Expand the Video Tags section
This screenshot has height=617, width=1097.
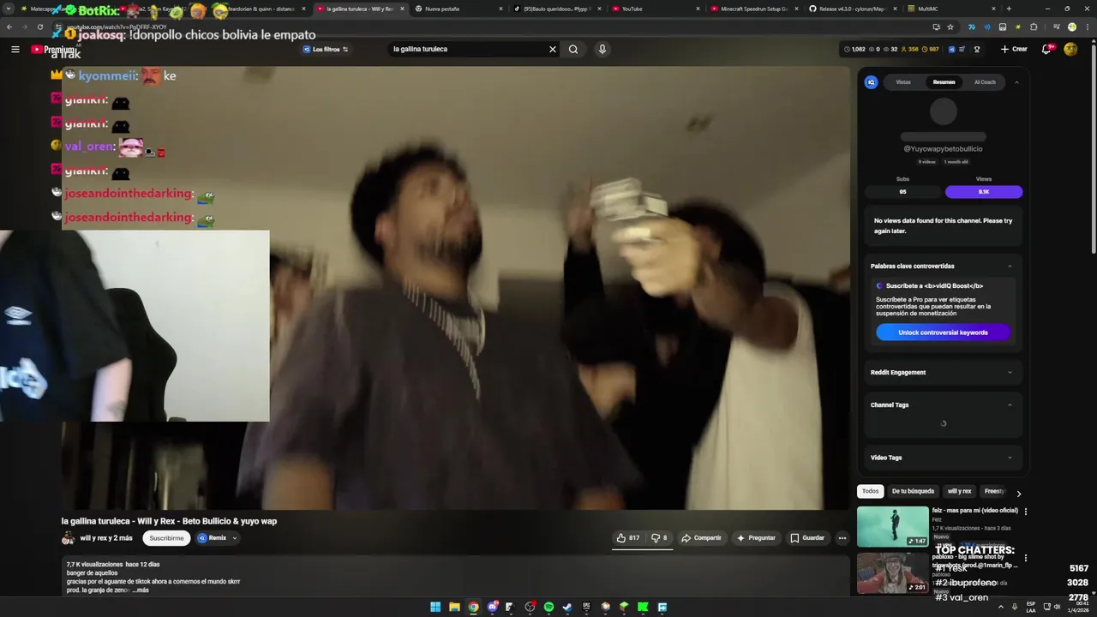pyautogui.click(x=1010, y=458)
